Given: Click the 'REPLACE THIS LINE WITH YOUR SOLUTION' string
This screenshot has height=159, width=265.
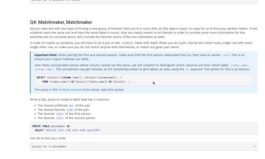Looking at the screenshot, I should tap(72, 130).
